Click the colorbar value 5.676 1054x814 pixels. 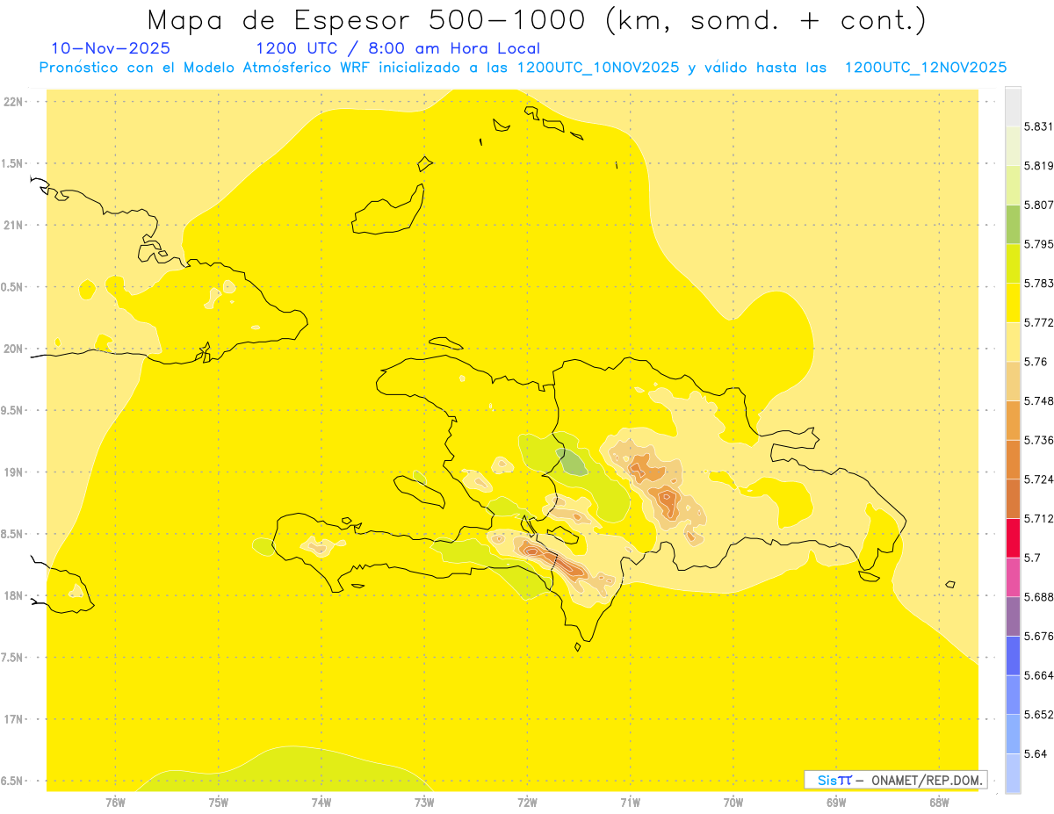coord(1038,636)
